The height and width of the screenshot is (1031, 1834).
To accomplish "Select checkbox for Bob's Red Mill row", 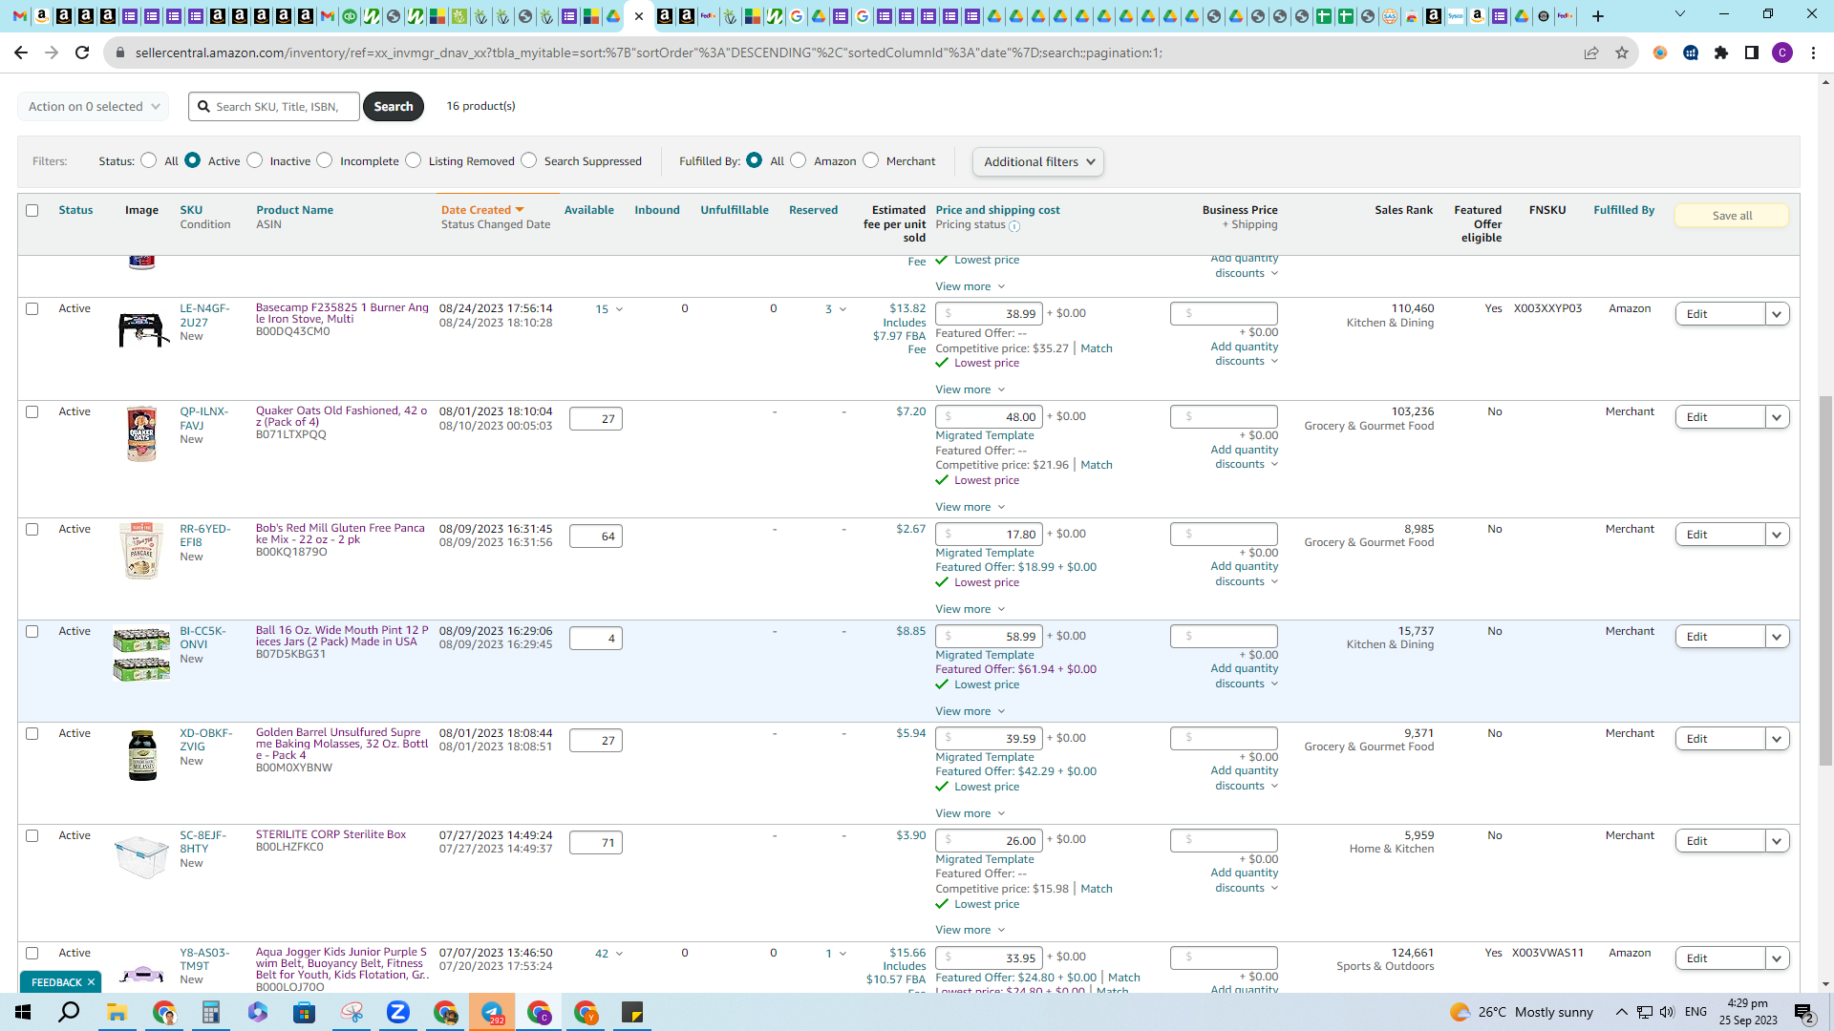I will pos(32,530).
